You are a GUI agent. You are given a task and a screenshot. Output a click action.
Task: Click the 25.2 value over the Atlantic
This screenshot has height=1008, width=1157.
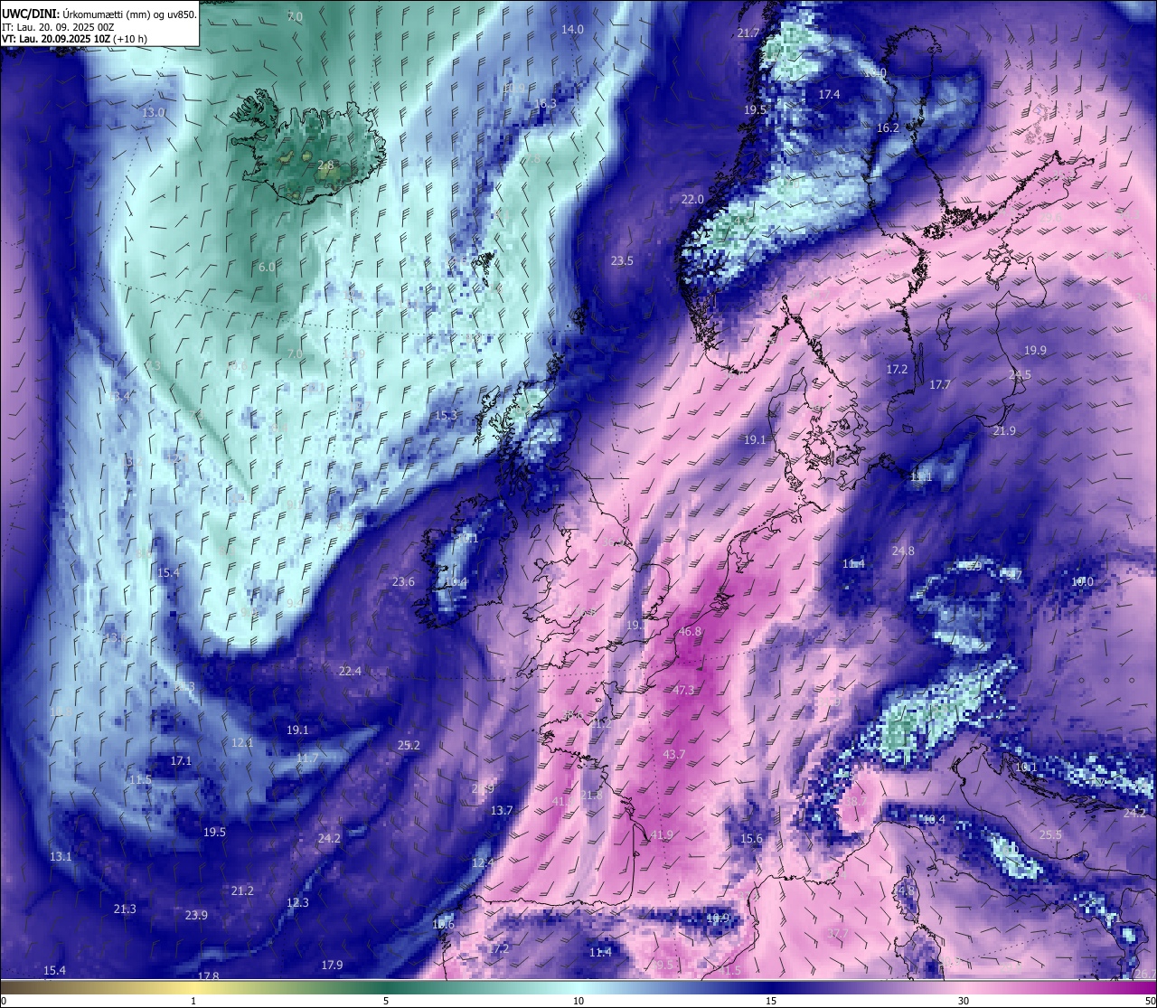point(409,745)
